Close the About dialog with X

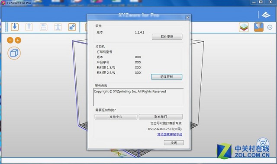pos(187,17)
